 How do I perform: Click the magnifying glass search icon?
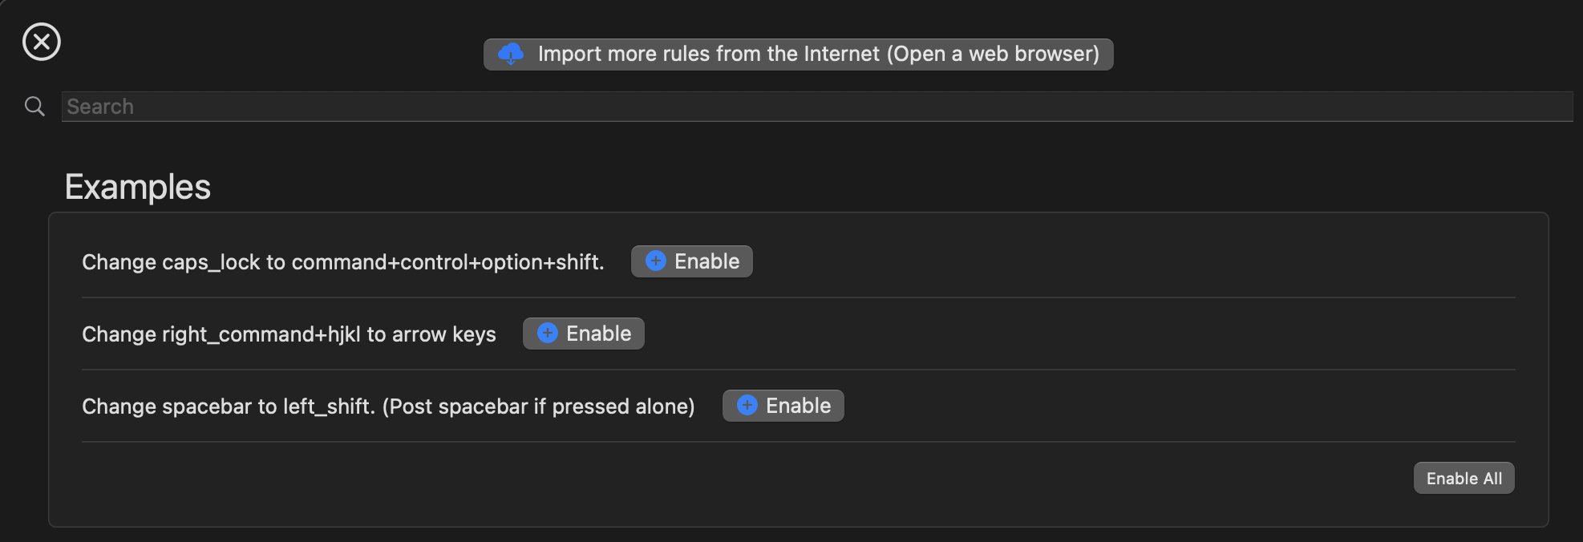[x=34, y=106]
